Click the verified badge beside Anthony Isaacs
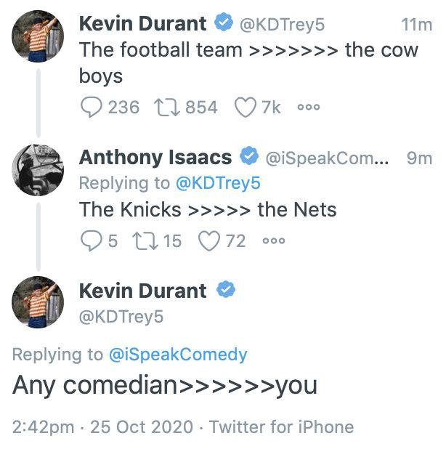The height and width of the screenshot is (449, 446). 250,157
